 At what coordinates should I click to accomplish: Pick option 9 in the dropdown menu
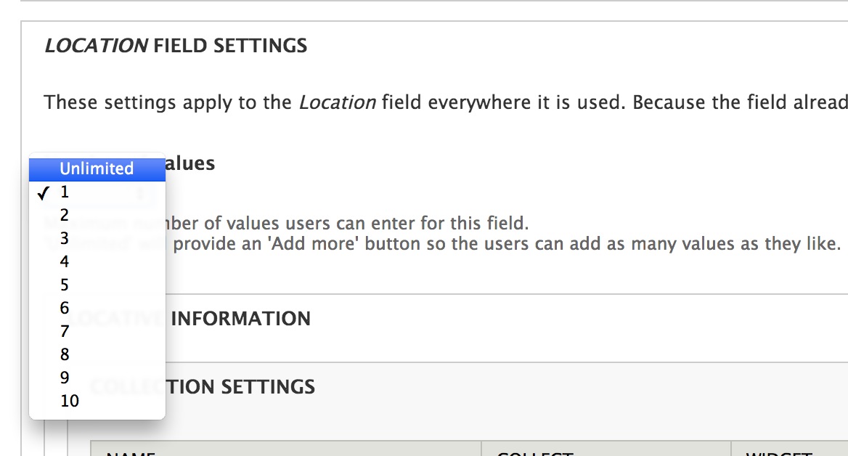(x=97, y=378)
